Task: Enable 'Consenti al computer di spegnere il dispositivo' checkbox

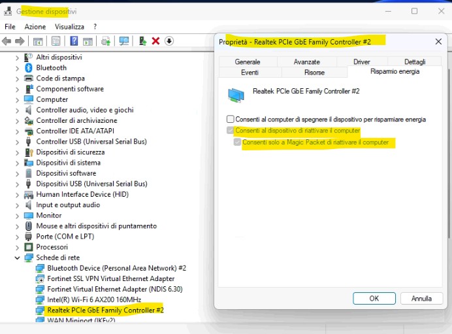Action: [x=230, y=120]
